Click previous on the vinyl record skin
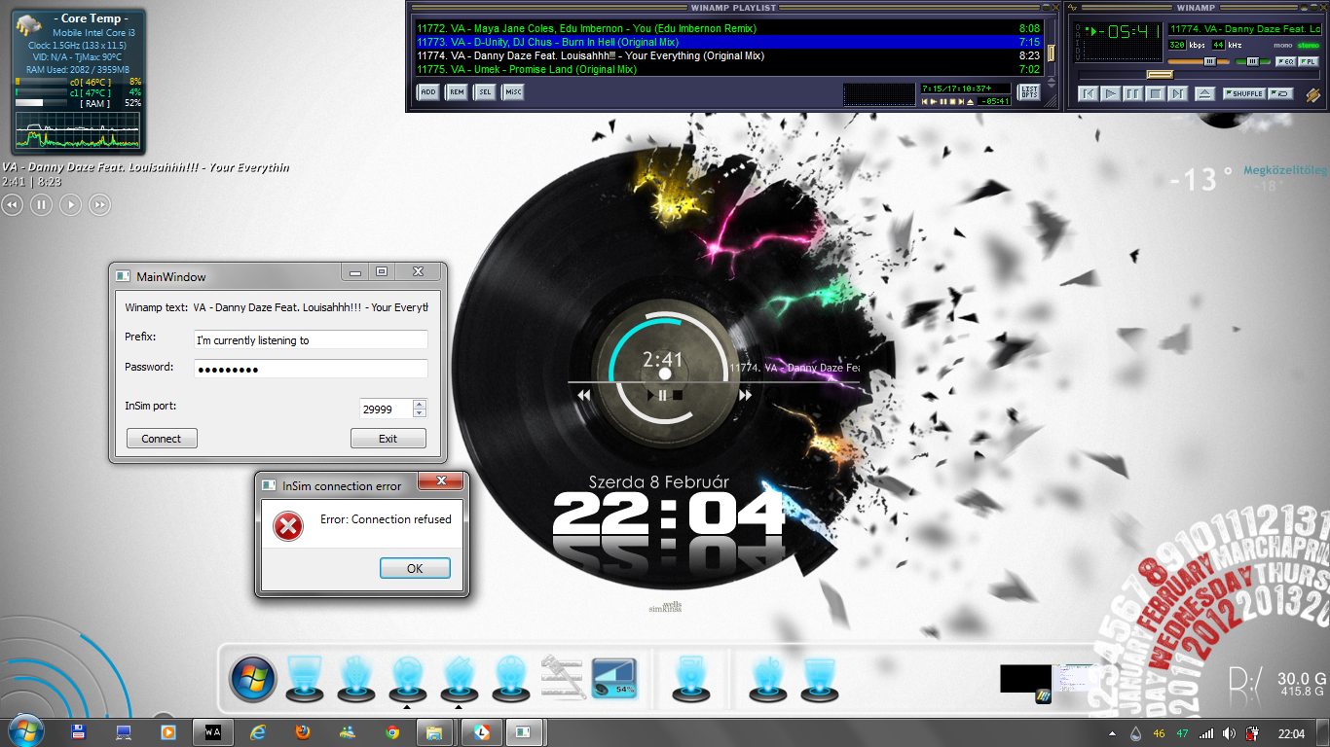The height and width of the screenshot is (747, 1330). (x=584, y=395)
